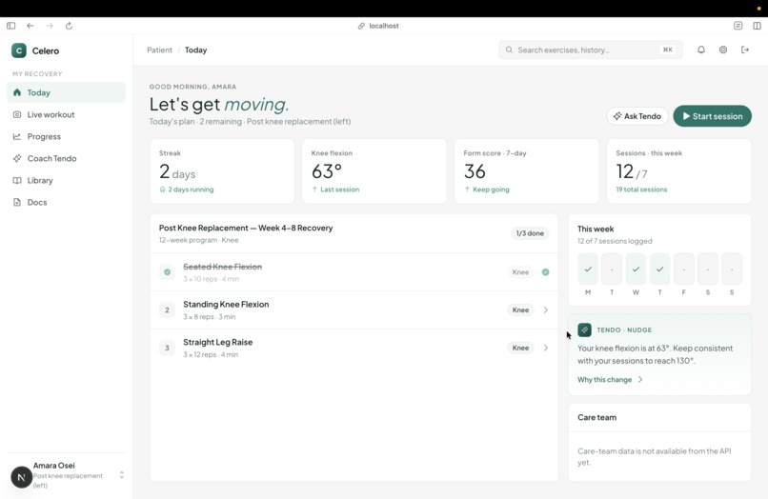Viewport: 768px width, 499px height.
Task: Open the Standing Knee Flexion exercise
Action: [x=354, y=310]
